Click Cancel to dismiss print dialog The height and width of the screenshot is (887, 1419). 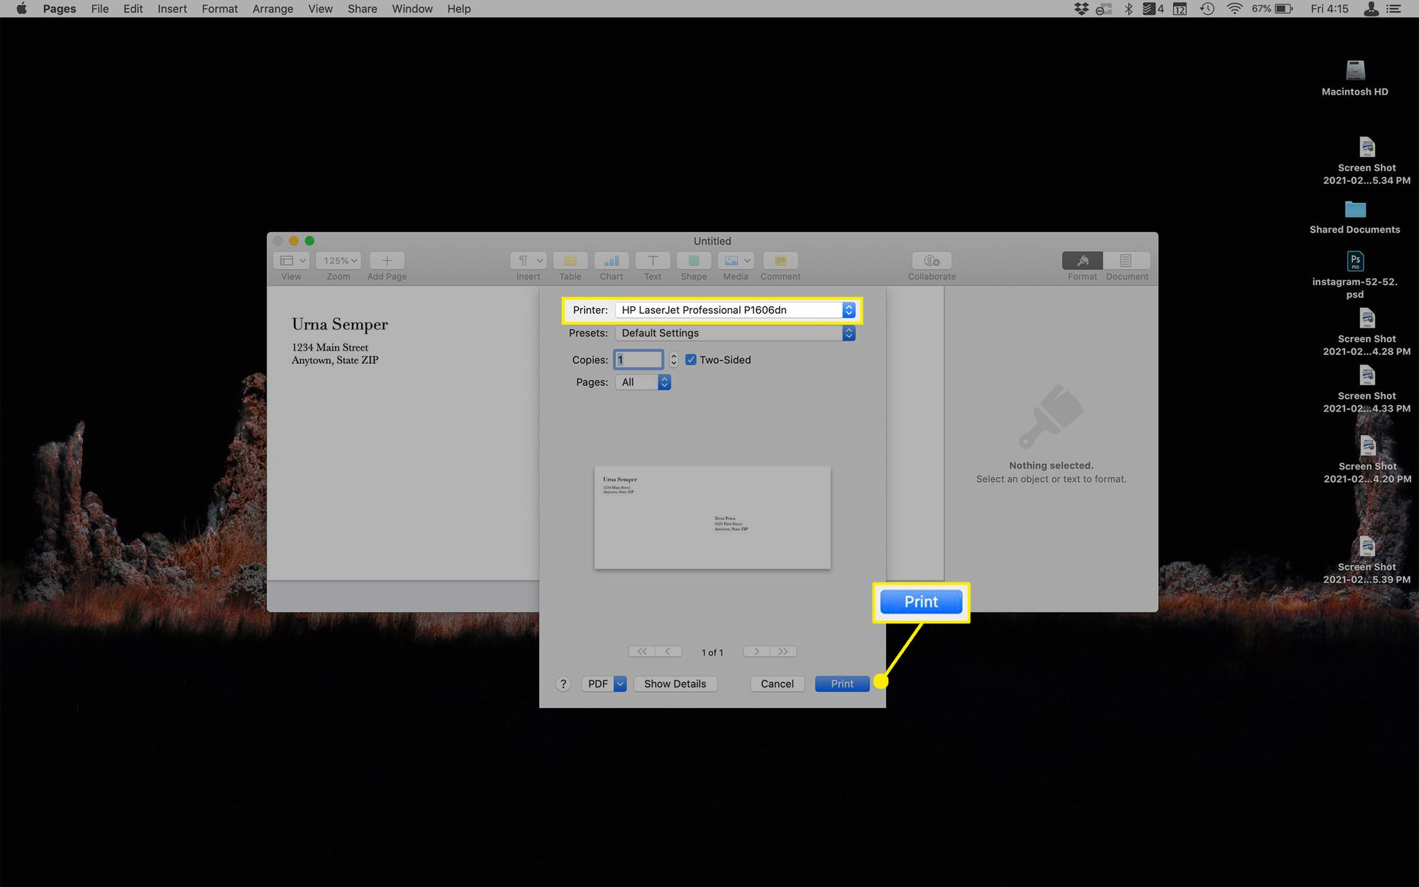tap(776, 683)
